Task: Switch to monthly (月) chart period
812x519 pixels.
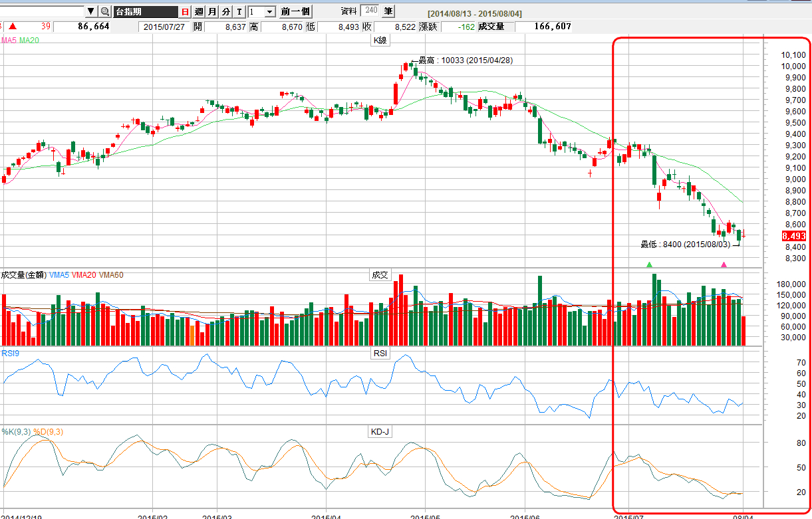Action: (212, 12)
